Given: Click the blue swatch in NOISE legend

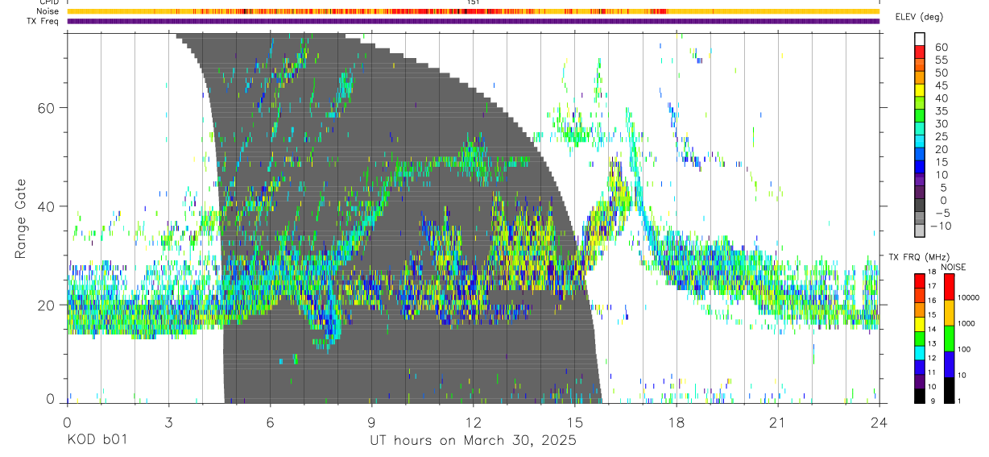Looking at the screenshot, I should [949, 364].
